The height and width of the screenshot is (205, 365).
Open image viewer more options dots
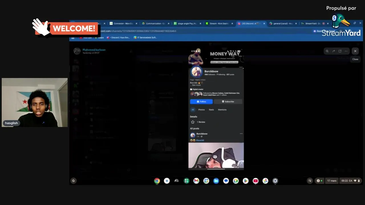[346, 51]
